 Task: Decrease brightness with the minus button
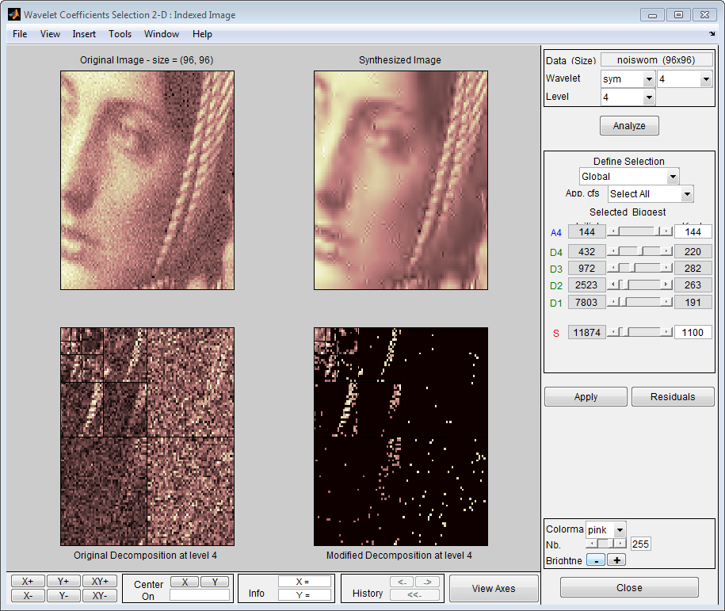coord(595,560)
